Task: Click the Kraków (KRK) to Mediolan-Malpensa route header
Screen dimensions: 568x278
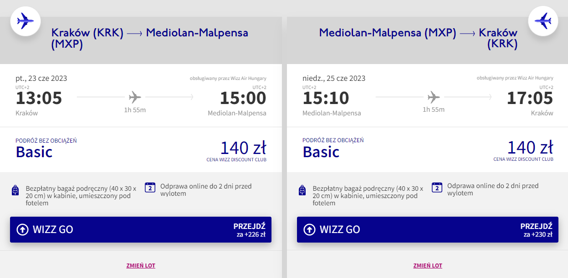Action: [150, 39]
